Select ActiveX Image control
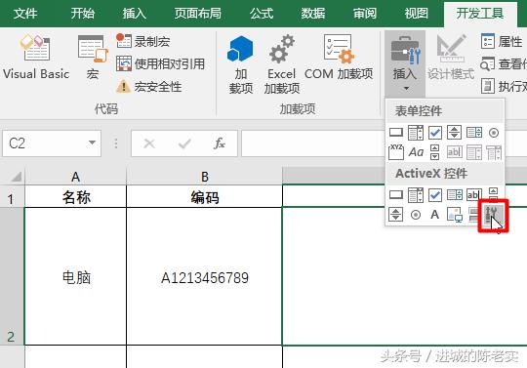527x368 pixels. 455,214
